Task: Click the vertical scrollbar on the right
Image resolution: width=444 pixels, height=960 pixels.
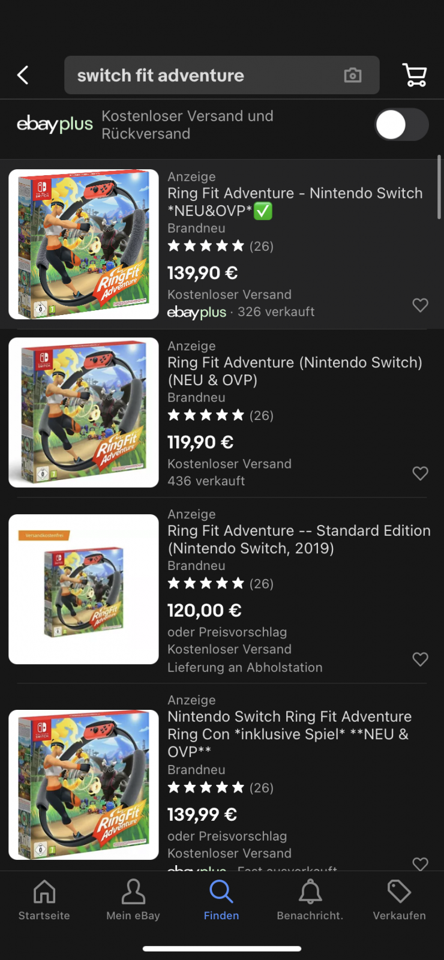Action: pyautogui.click(x=439, y=187)
